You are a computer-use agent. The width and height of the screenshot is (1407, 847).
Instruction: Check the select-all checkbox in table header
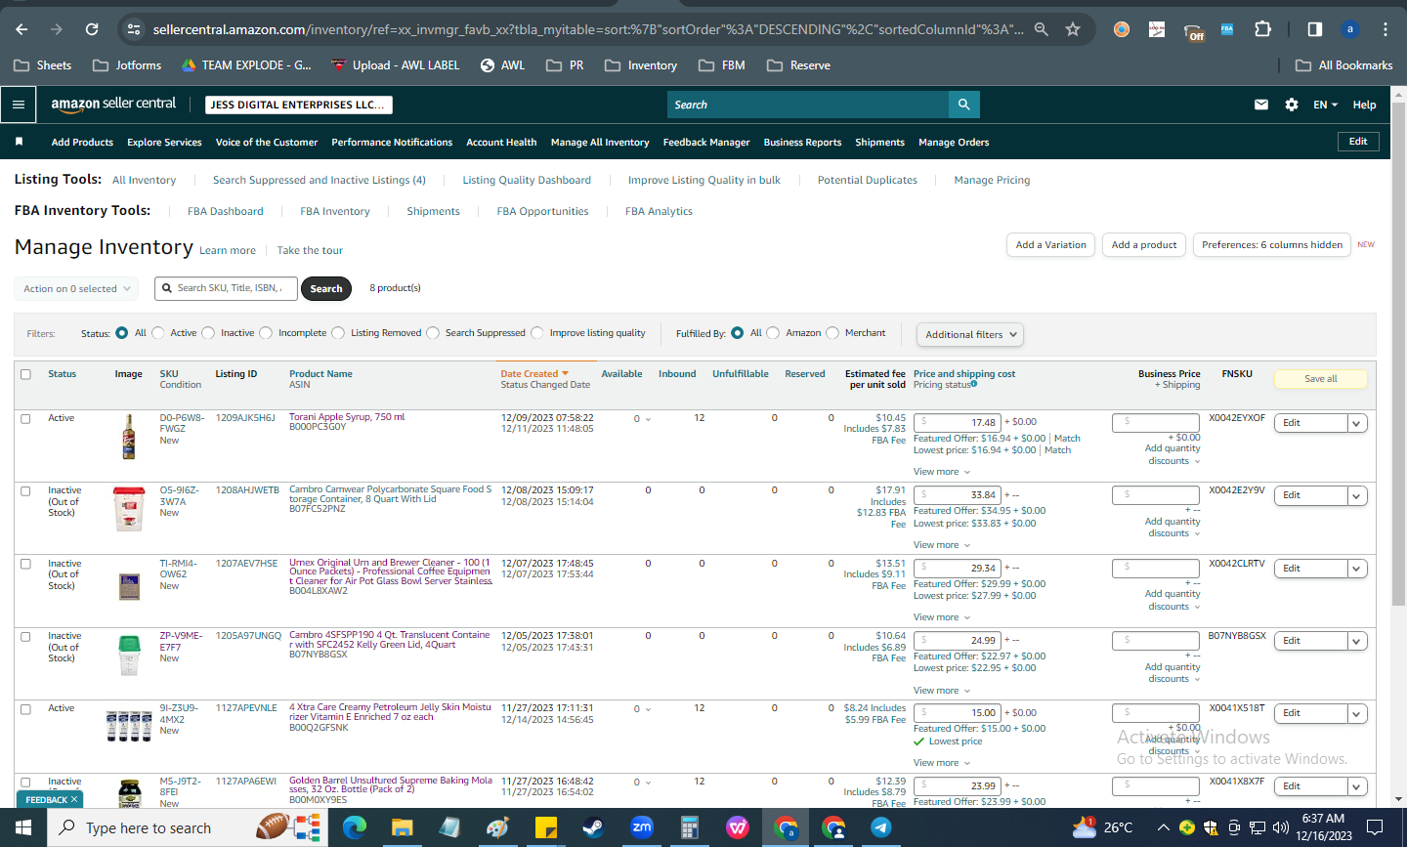click(x=25, y=374)
